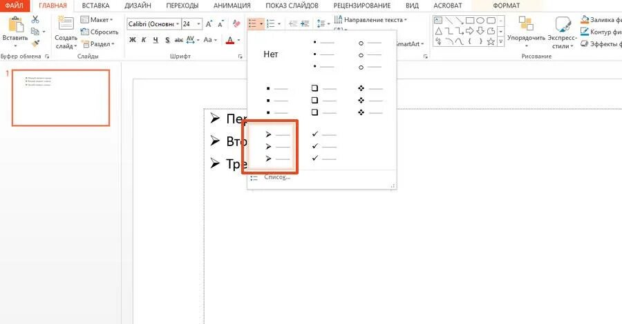The height and width of the screenshot is (324, 622).
Task: Apply the red font color A swatch
Action: coord(230,40)
